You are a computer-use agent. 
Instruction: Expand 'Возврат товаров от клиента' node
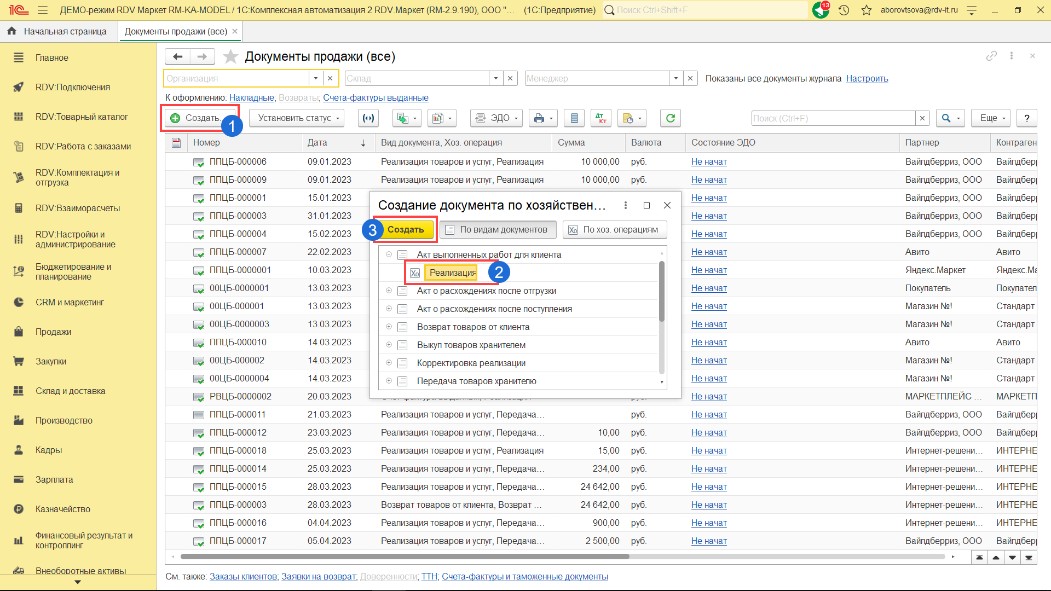pyautogui.click(x=389, y=327)
